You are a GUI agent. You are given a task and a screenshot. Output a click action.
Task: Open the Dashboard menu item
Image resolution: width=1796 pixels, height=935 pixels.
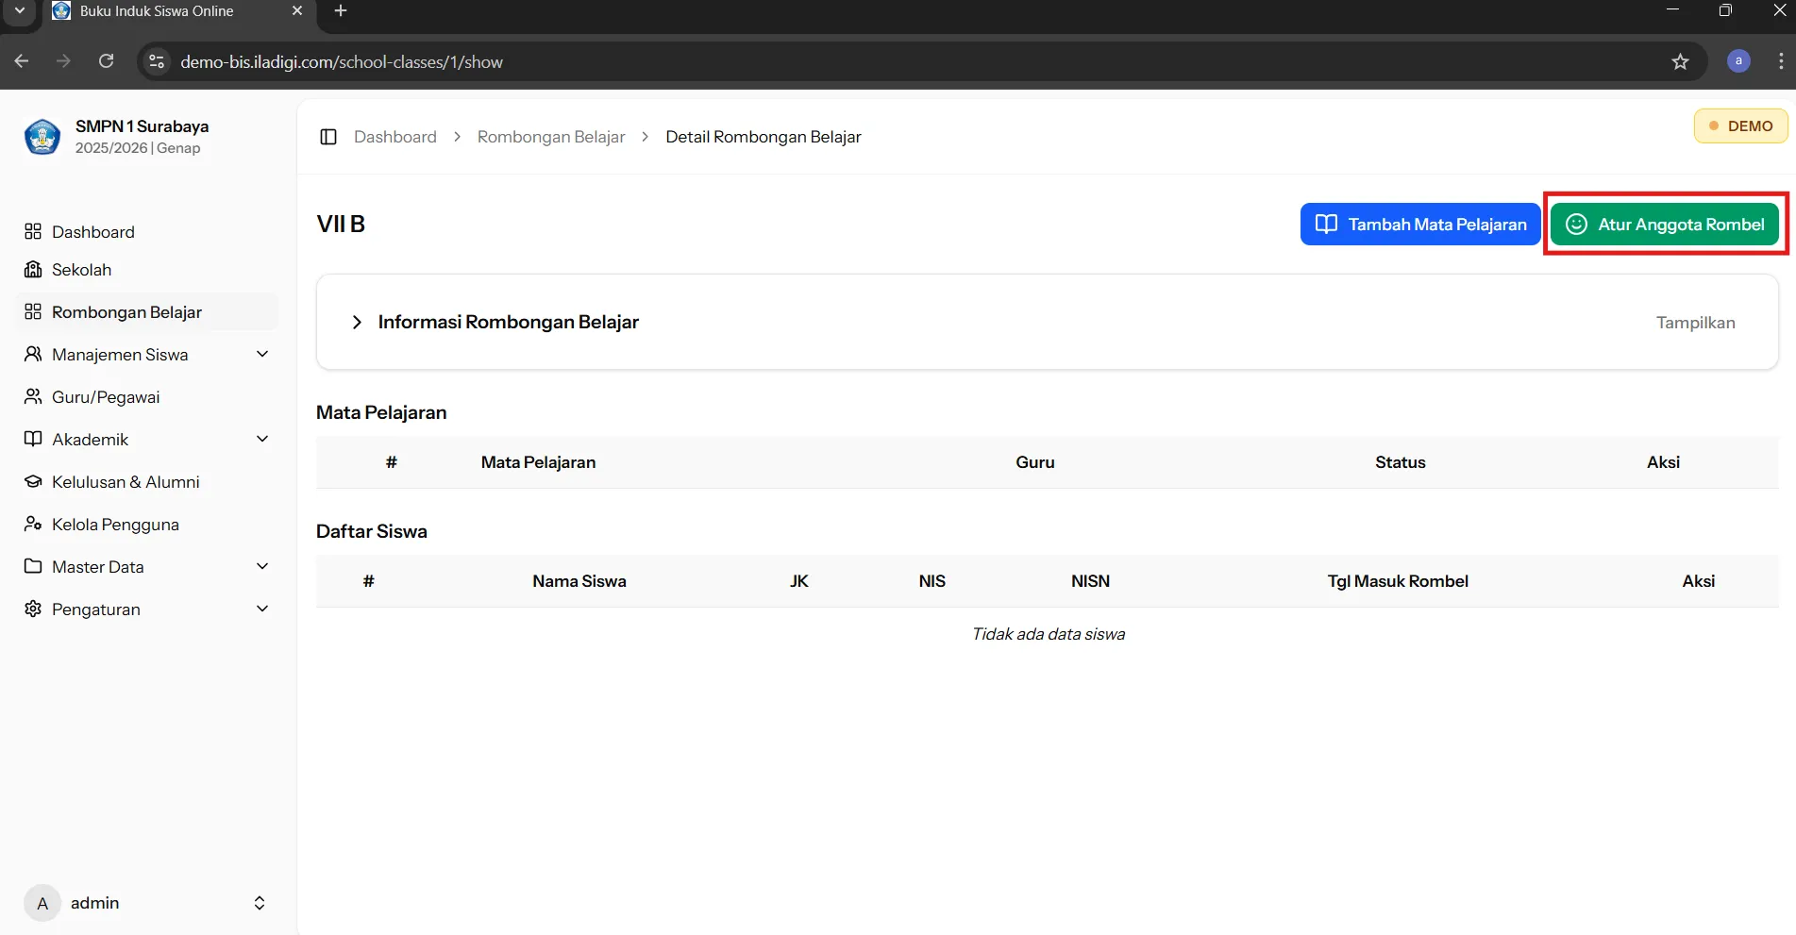(x=147, y=231)
